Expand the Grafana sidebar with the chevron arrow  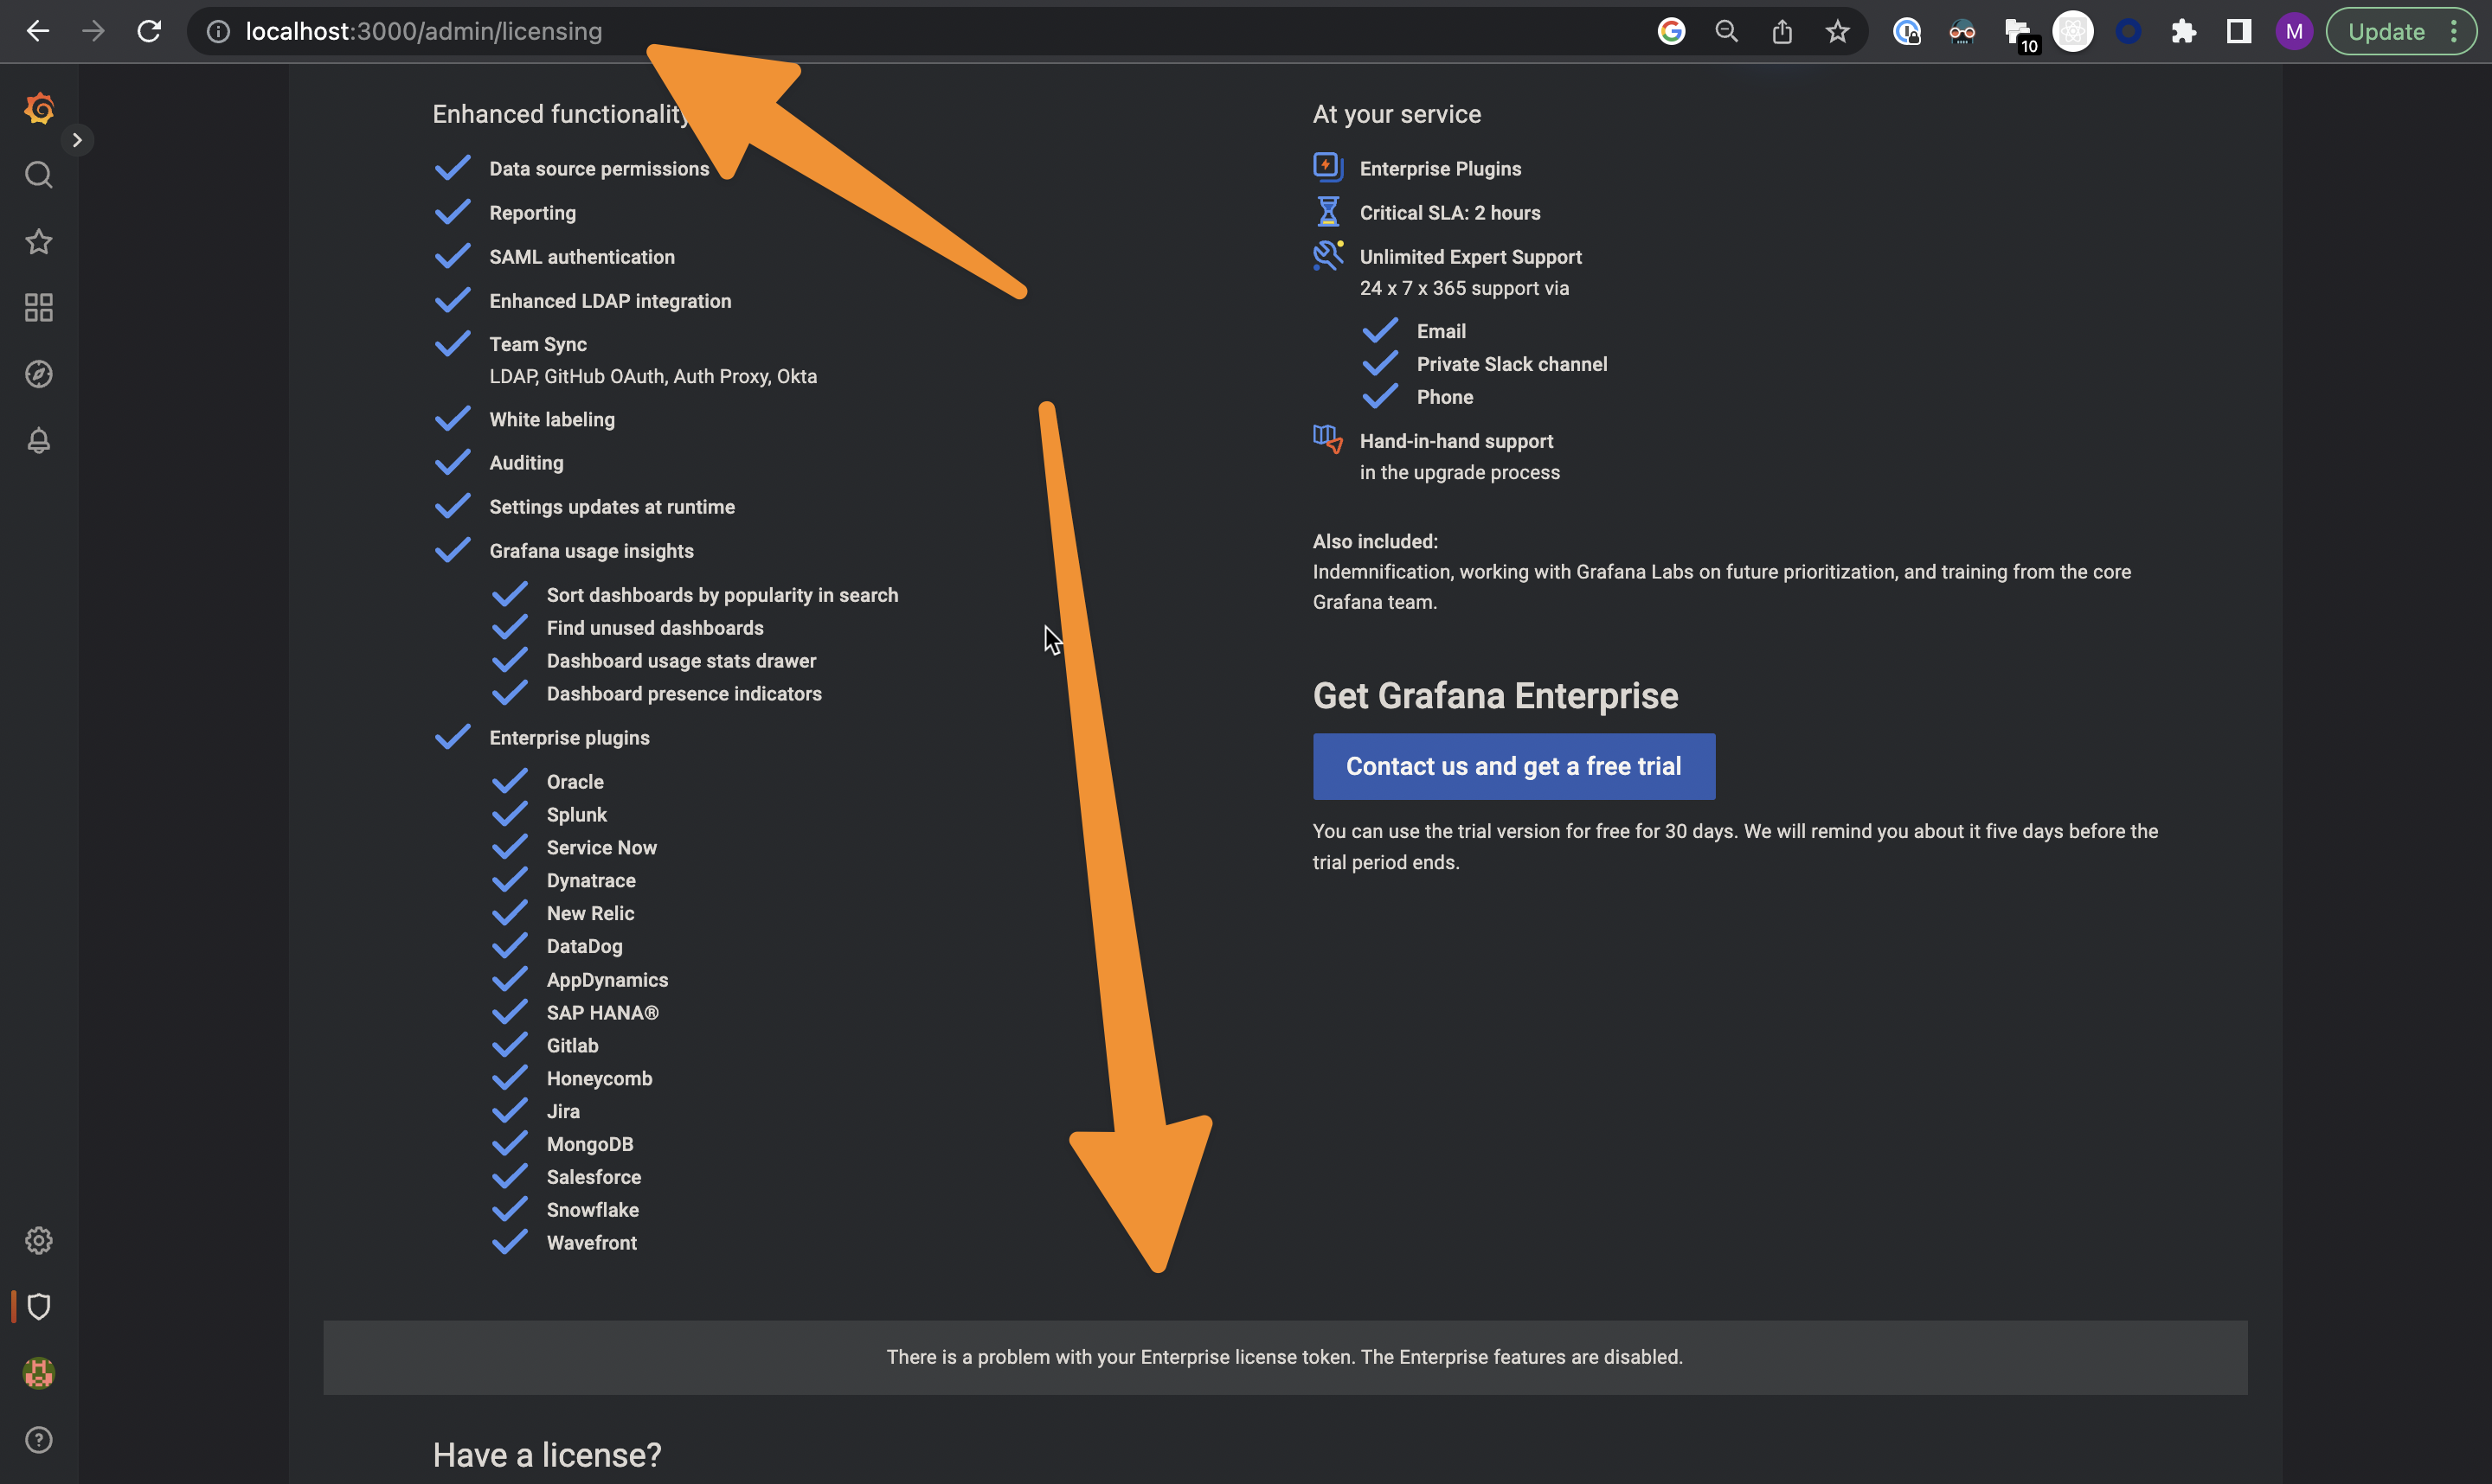tap(78, 140)
